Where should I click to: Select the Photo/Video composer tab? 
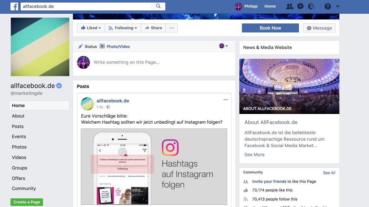coord(115,47)
